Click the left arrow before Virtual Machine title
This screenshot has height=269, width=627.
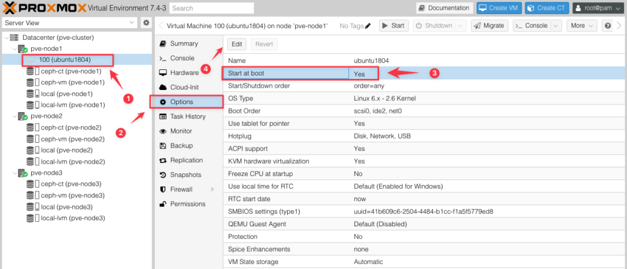click(161, 26)
